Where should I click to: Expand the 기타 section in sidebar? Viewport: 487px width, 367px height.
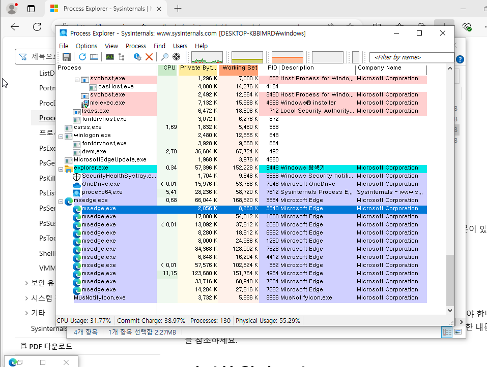26,313
